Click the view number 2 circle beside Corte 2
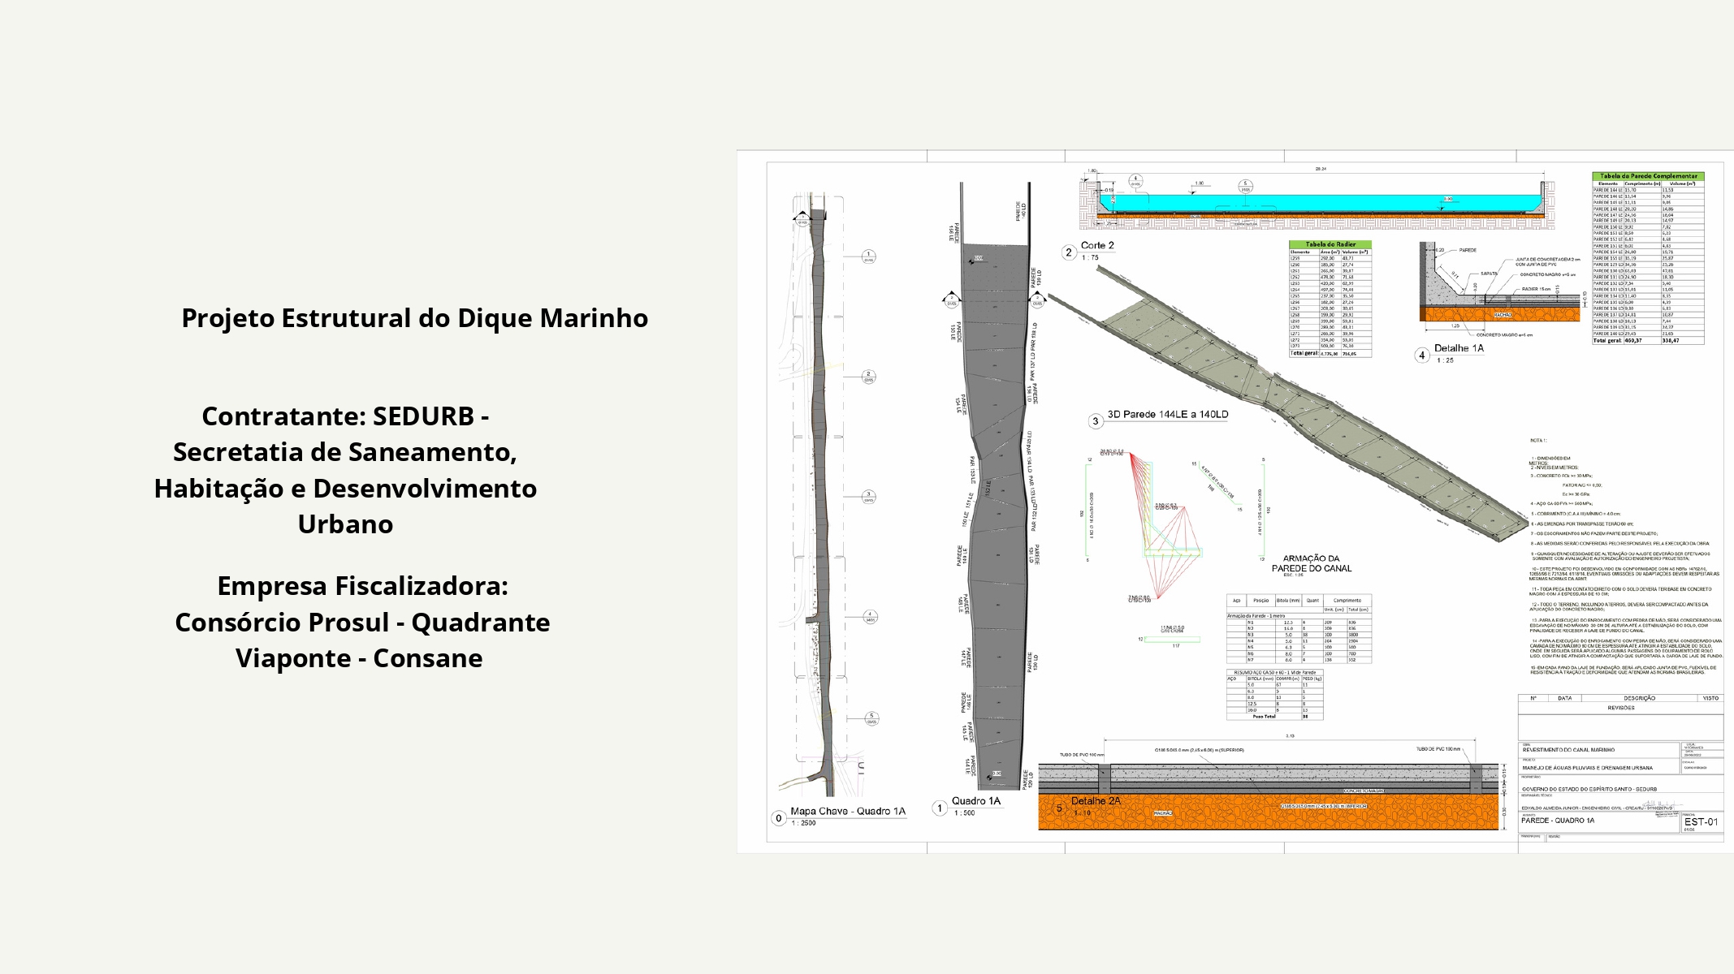Screen dimensions: 1734x974 tap(1069, 252)
